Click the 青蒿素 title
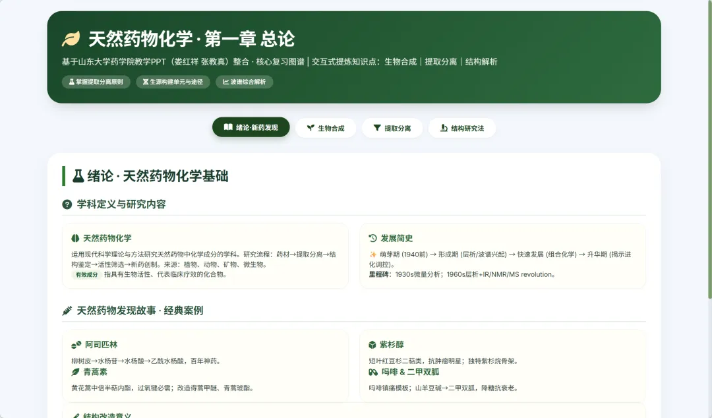The image size is (712, 418). point(96,372)
